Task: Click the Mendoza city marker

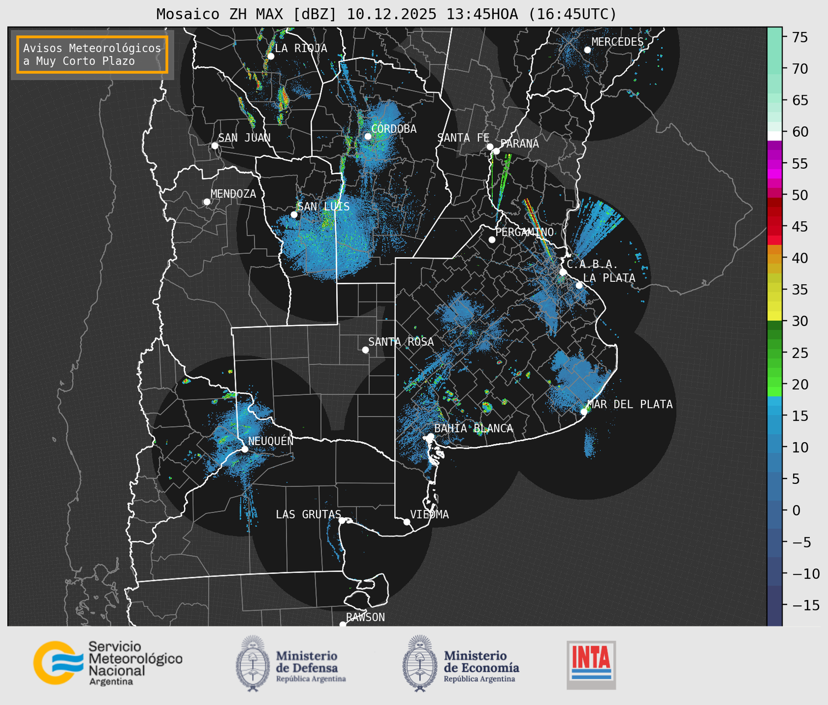Action: (207, 202)
